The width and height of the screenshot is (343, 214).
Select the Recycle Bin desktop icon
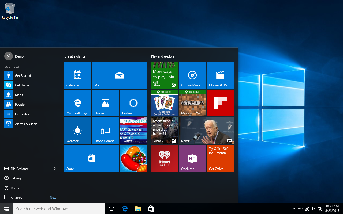[x=10, y=11]
